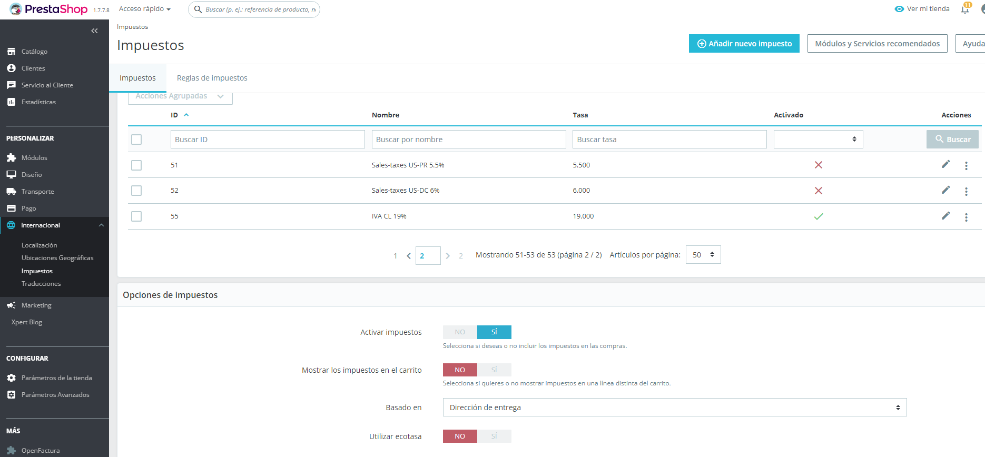Click the Pago credit card icon

point(11,208)
